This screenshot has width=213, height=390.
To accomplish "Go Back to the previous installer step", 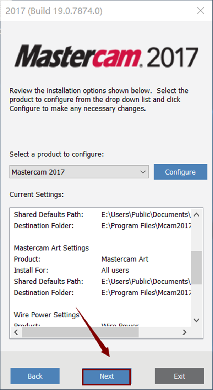I will pyautogui.click(x=35, y=376).
